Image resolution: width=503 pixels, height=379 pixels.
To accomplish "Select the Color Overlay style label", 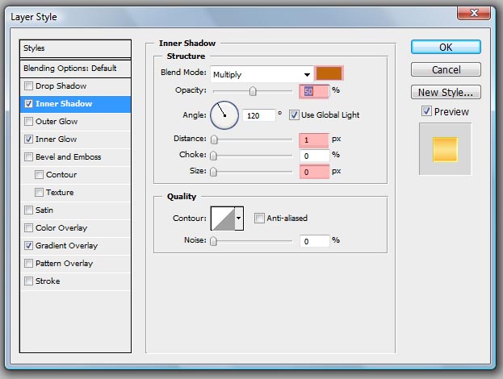I will pos(61,227).
